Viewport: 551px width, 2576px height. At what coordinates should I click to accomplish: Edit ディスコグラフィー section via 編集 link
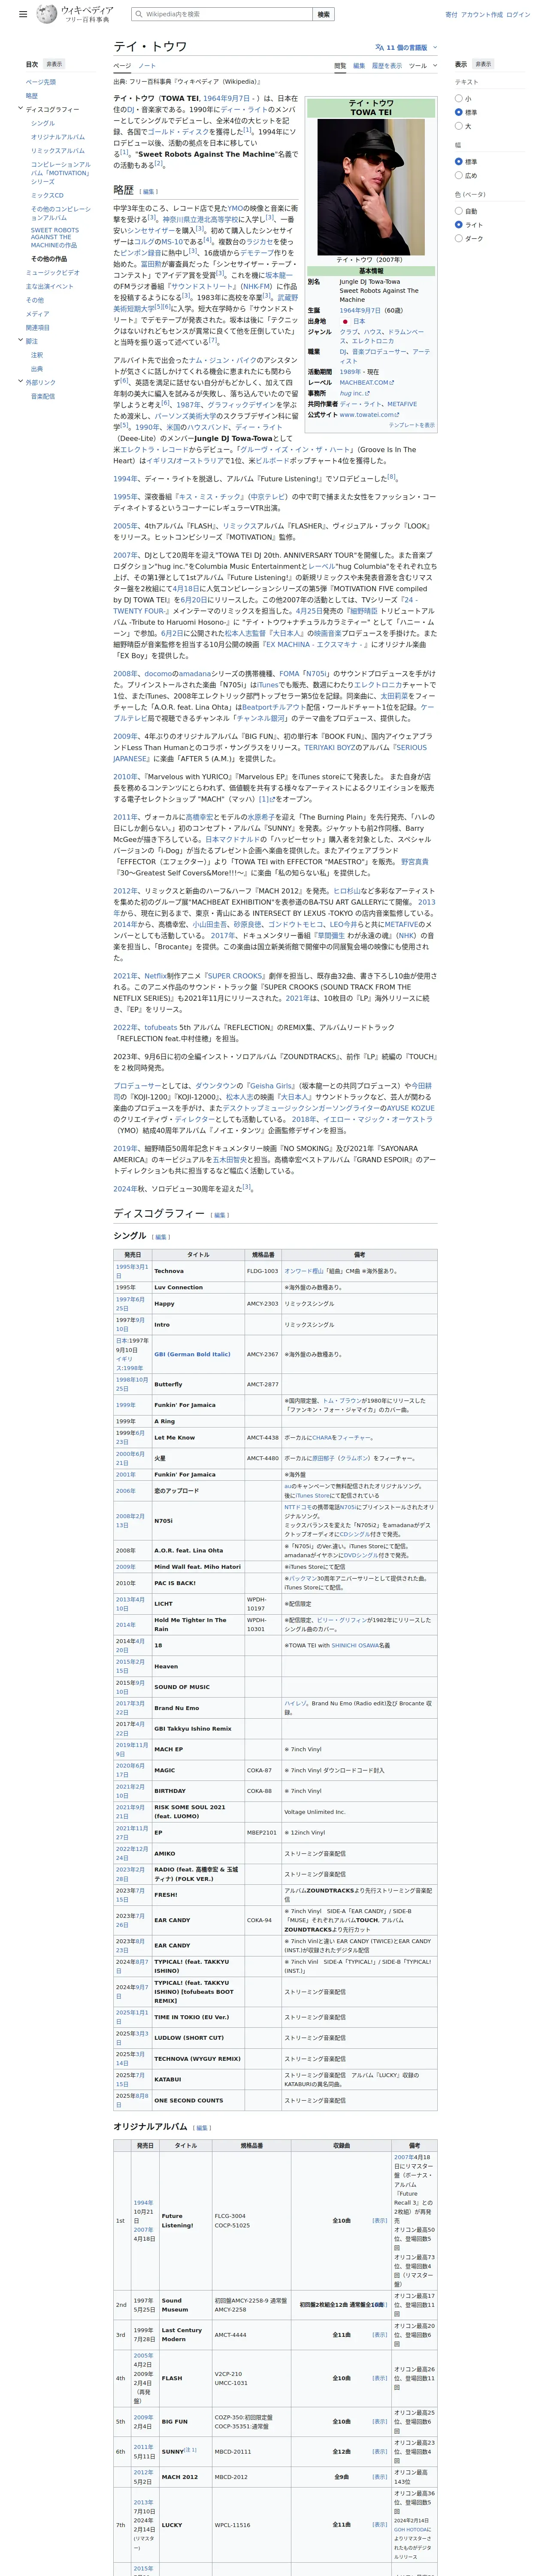220,1215
